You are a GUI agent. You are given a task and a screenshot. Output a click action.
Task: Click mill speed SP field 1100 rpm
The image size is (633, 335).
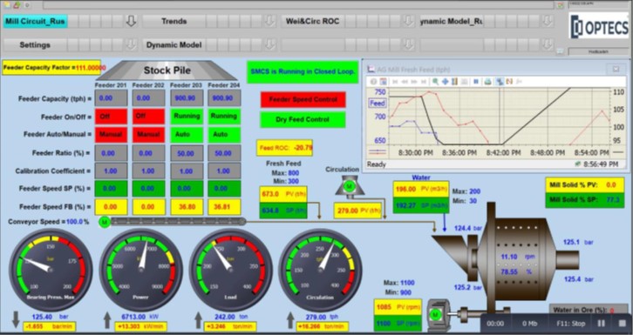point(398,323)
